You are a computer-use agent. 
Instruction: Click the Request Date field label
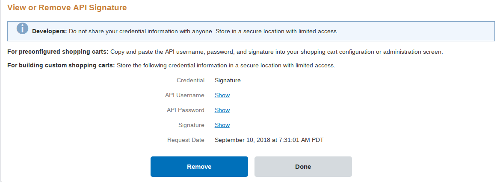186,140
